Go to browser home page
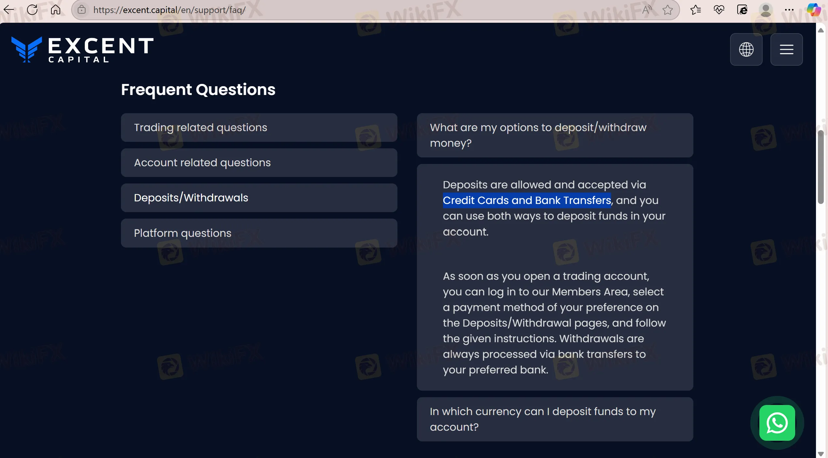Viewport: 828px width, 458px height. click(56, 10)
